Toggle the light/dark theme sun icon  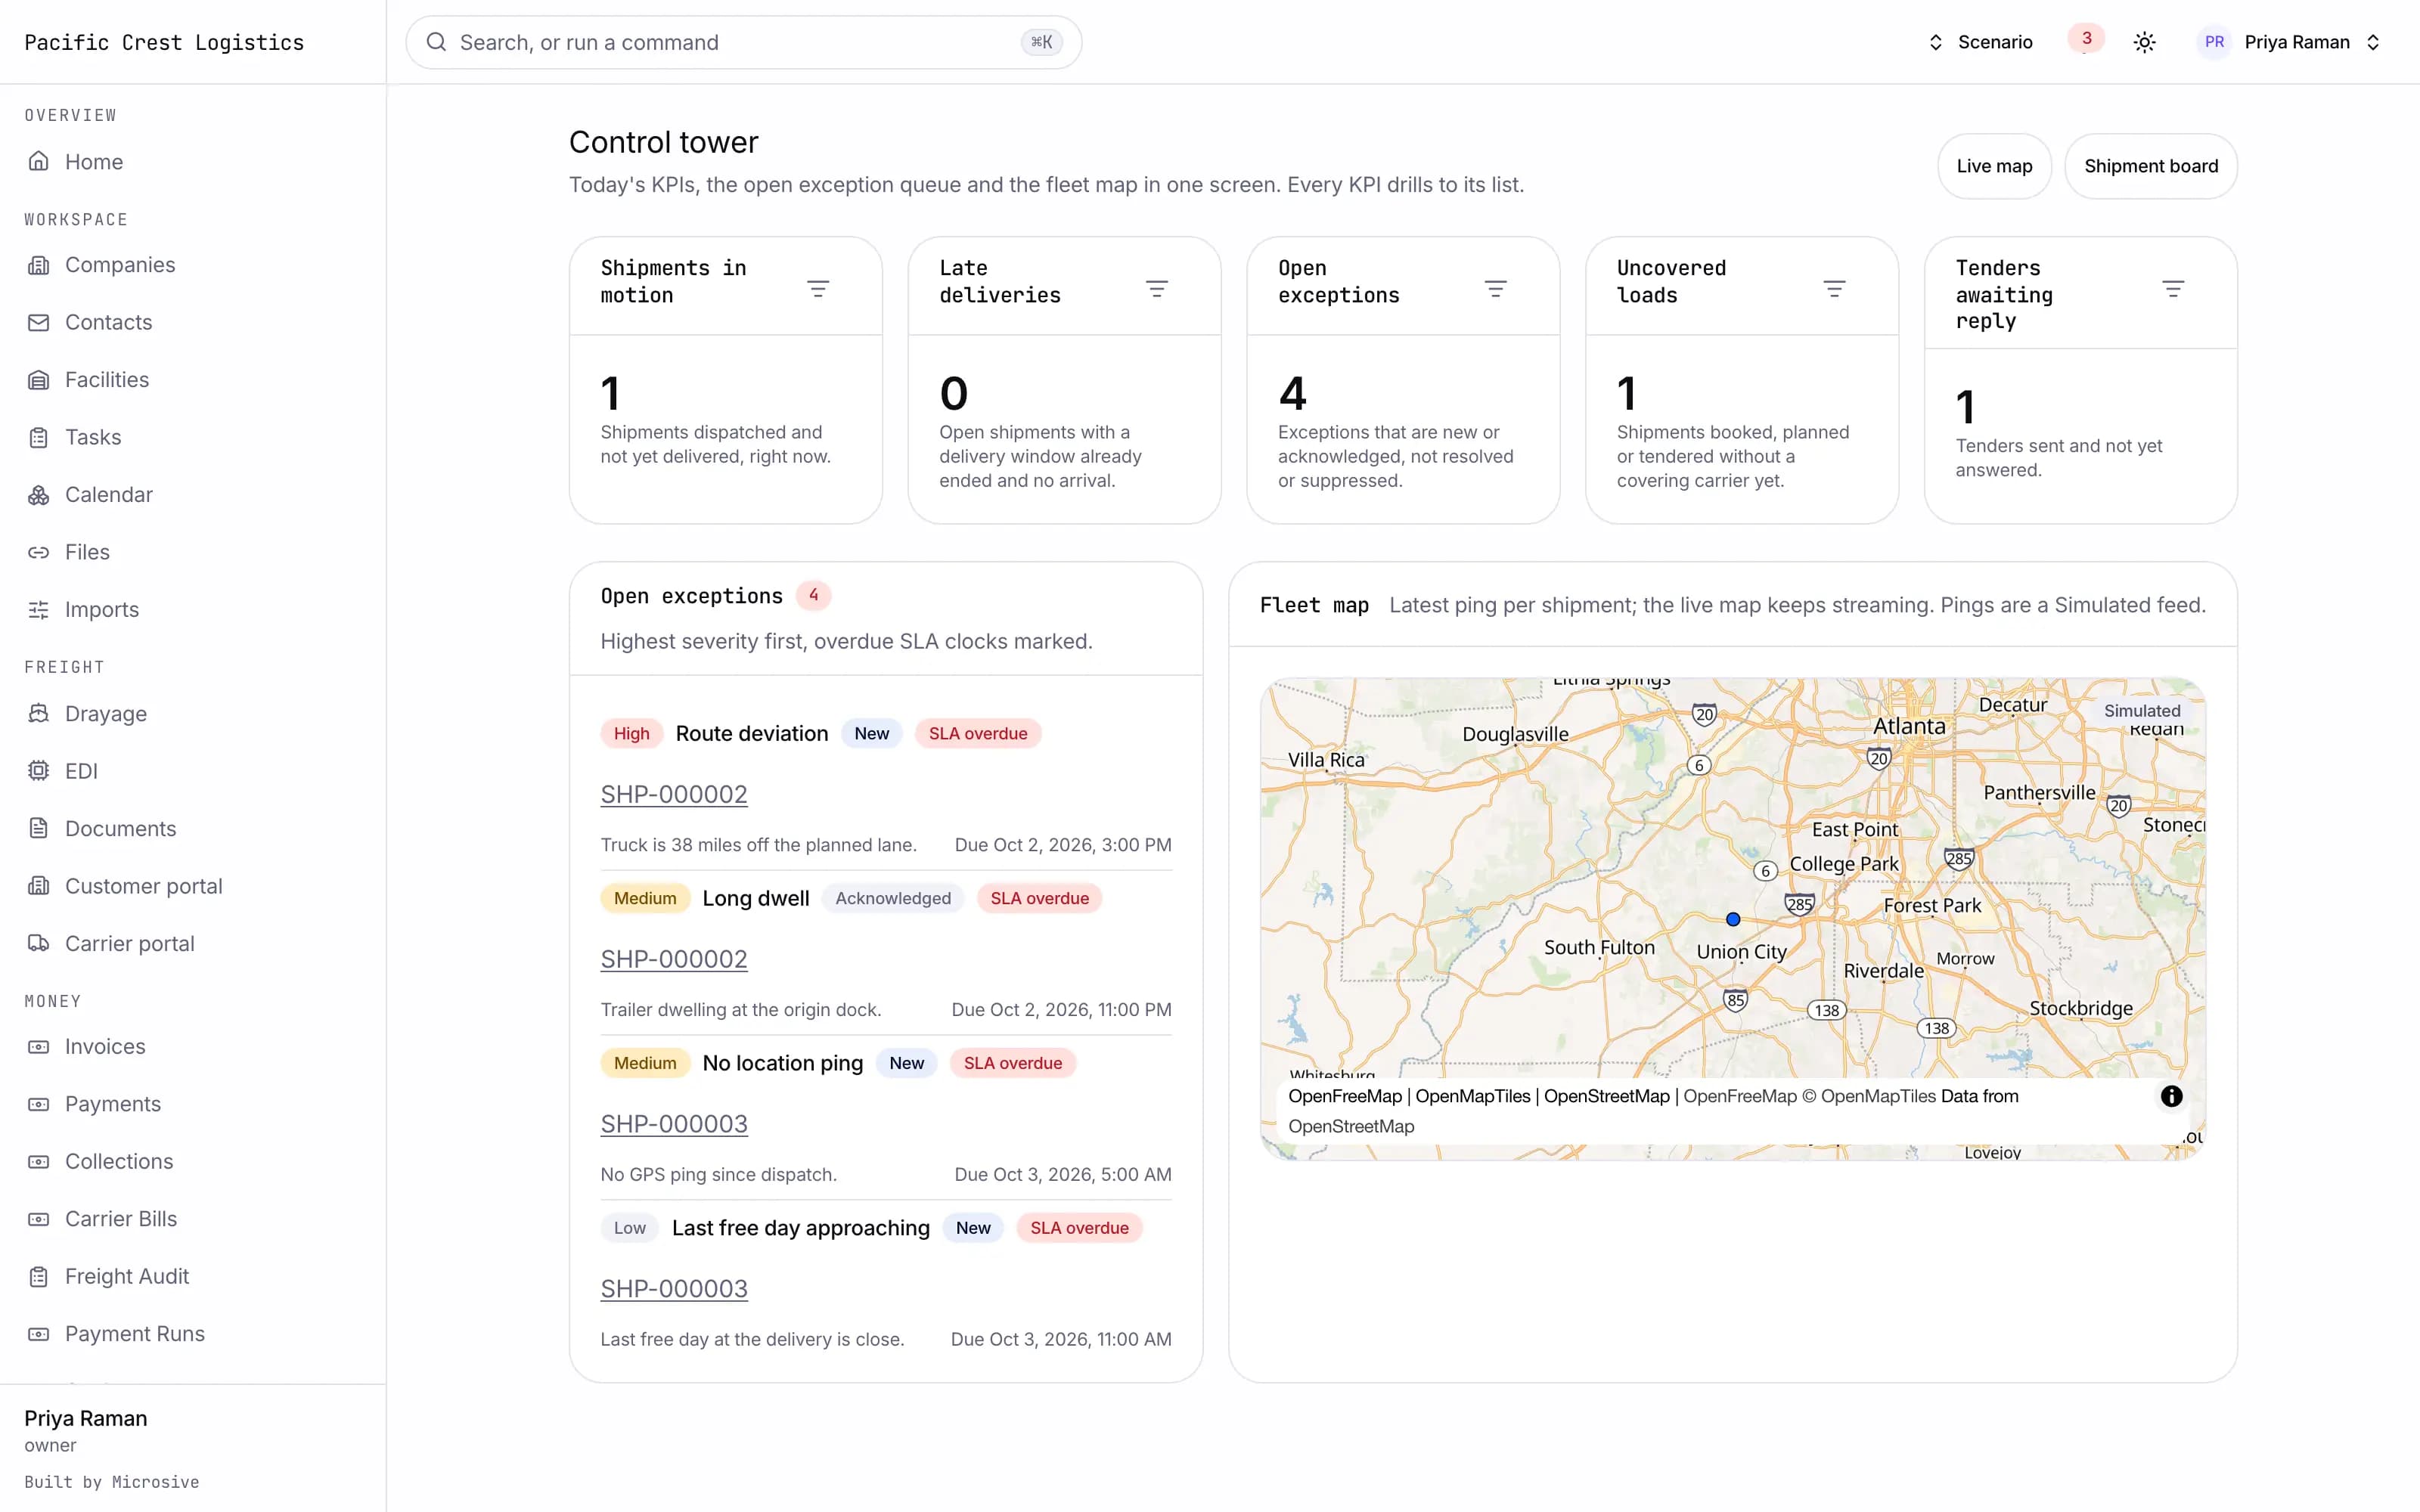tap(2144, 42)
